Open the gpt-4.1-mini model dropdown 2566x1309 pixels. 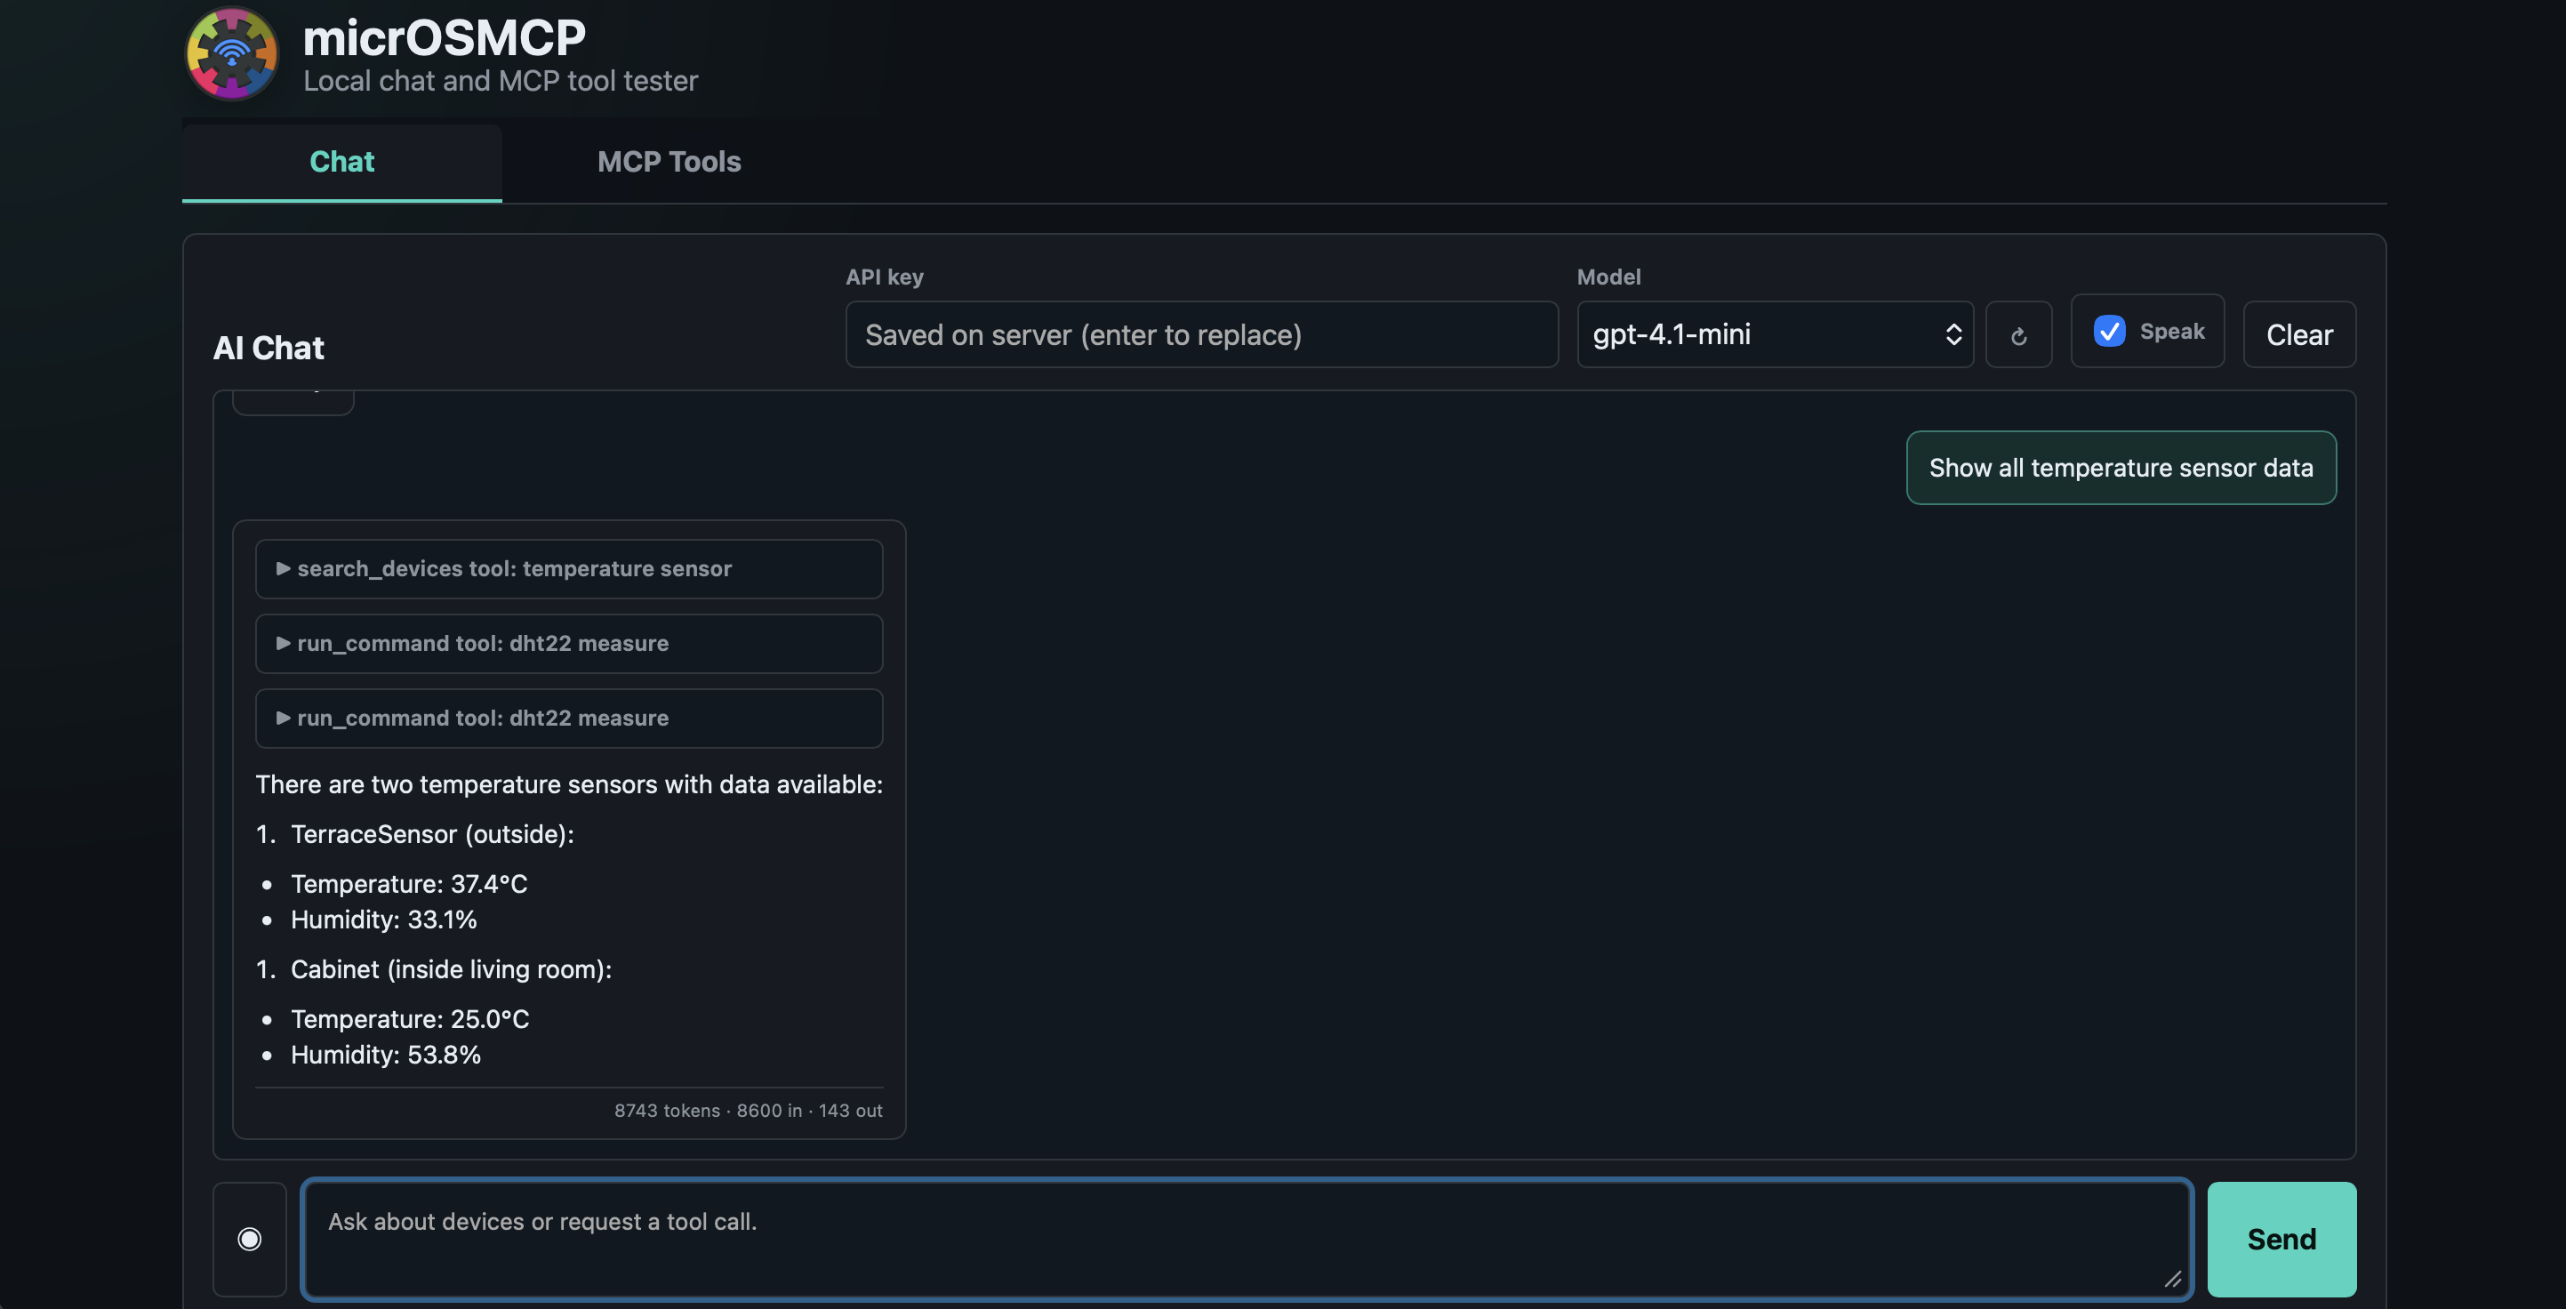[x=1775, y=334]
